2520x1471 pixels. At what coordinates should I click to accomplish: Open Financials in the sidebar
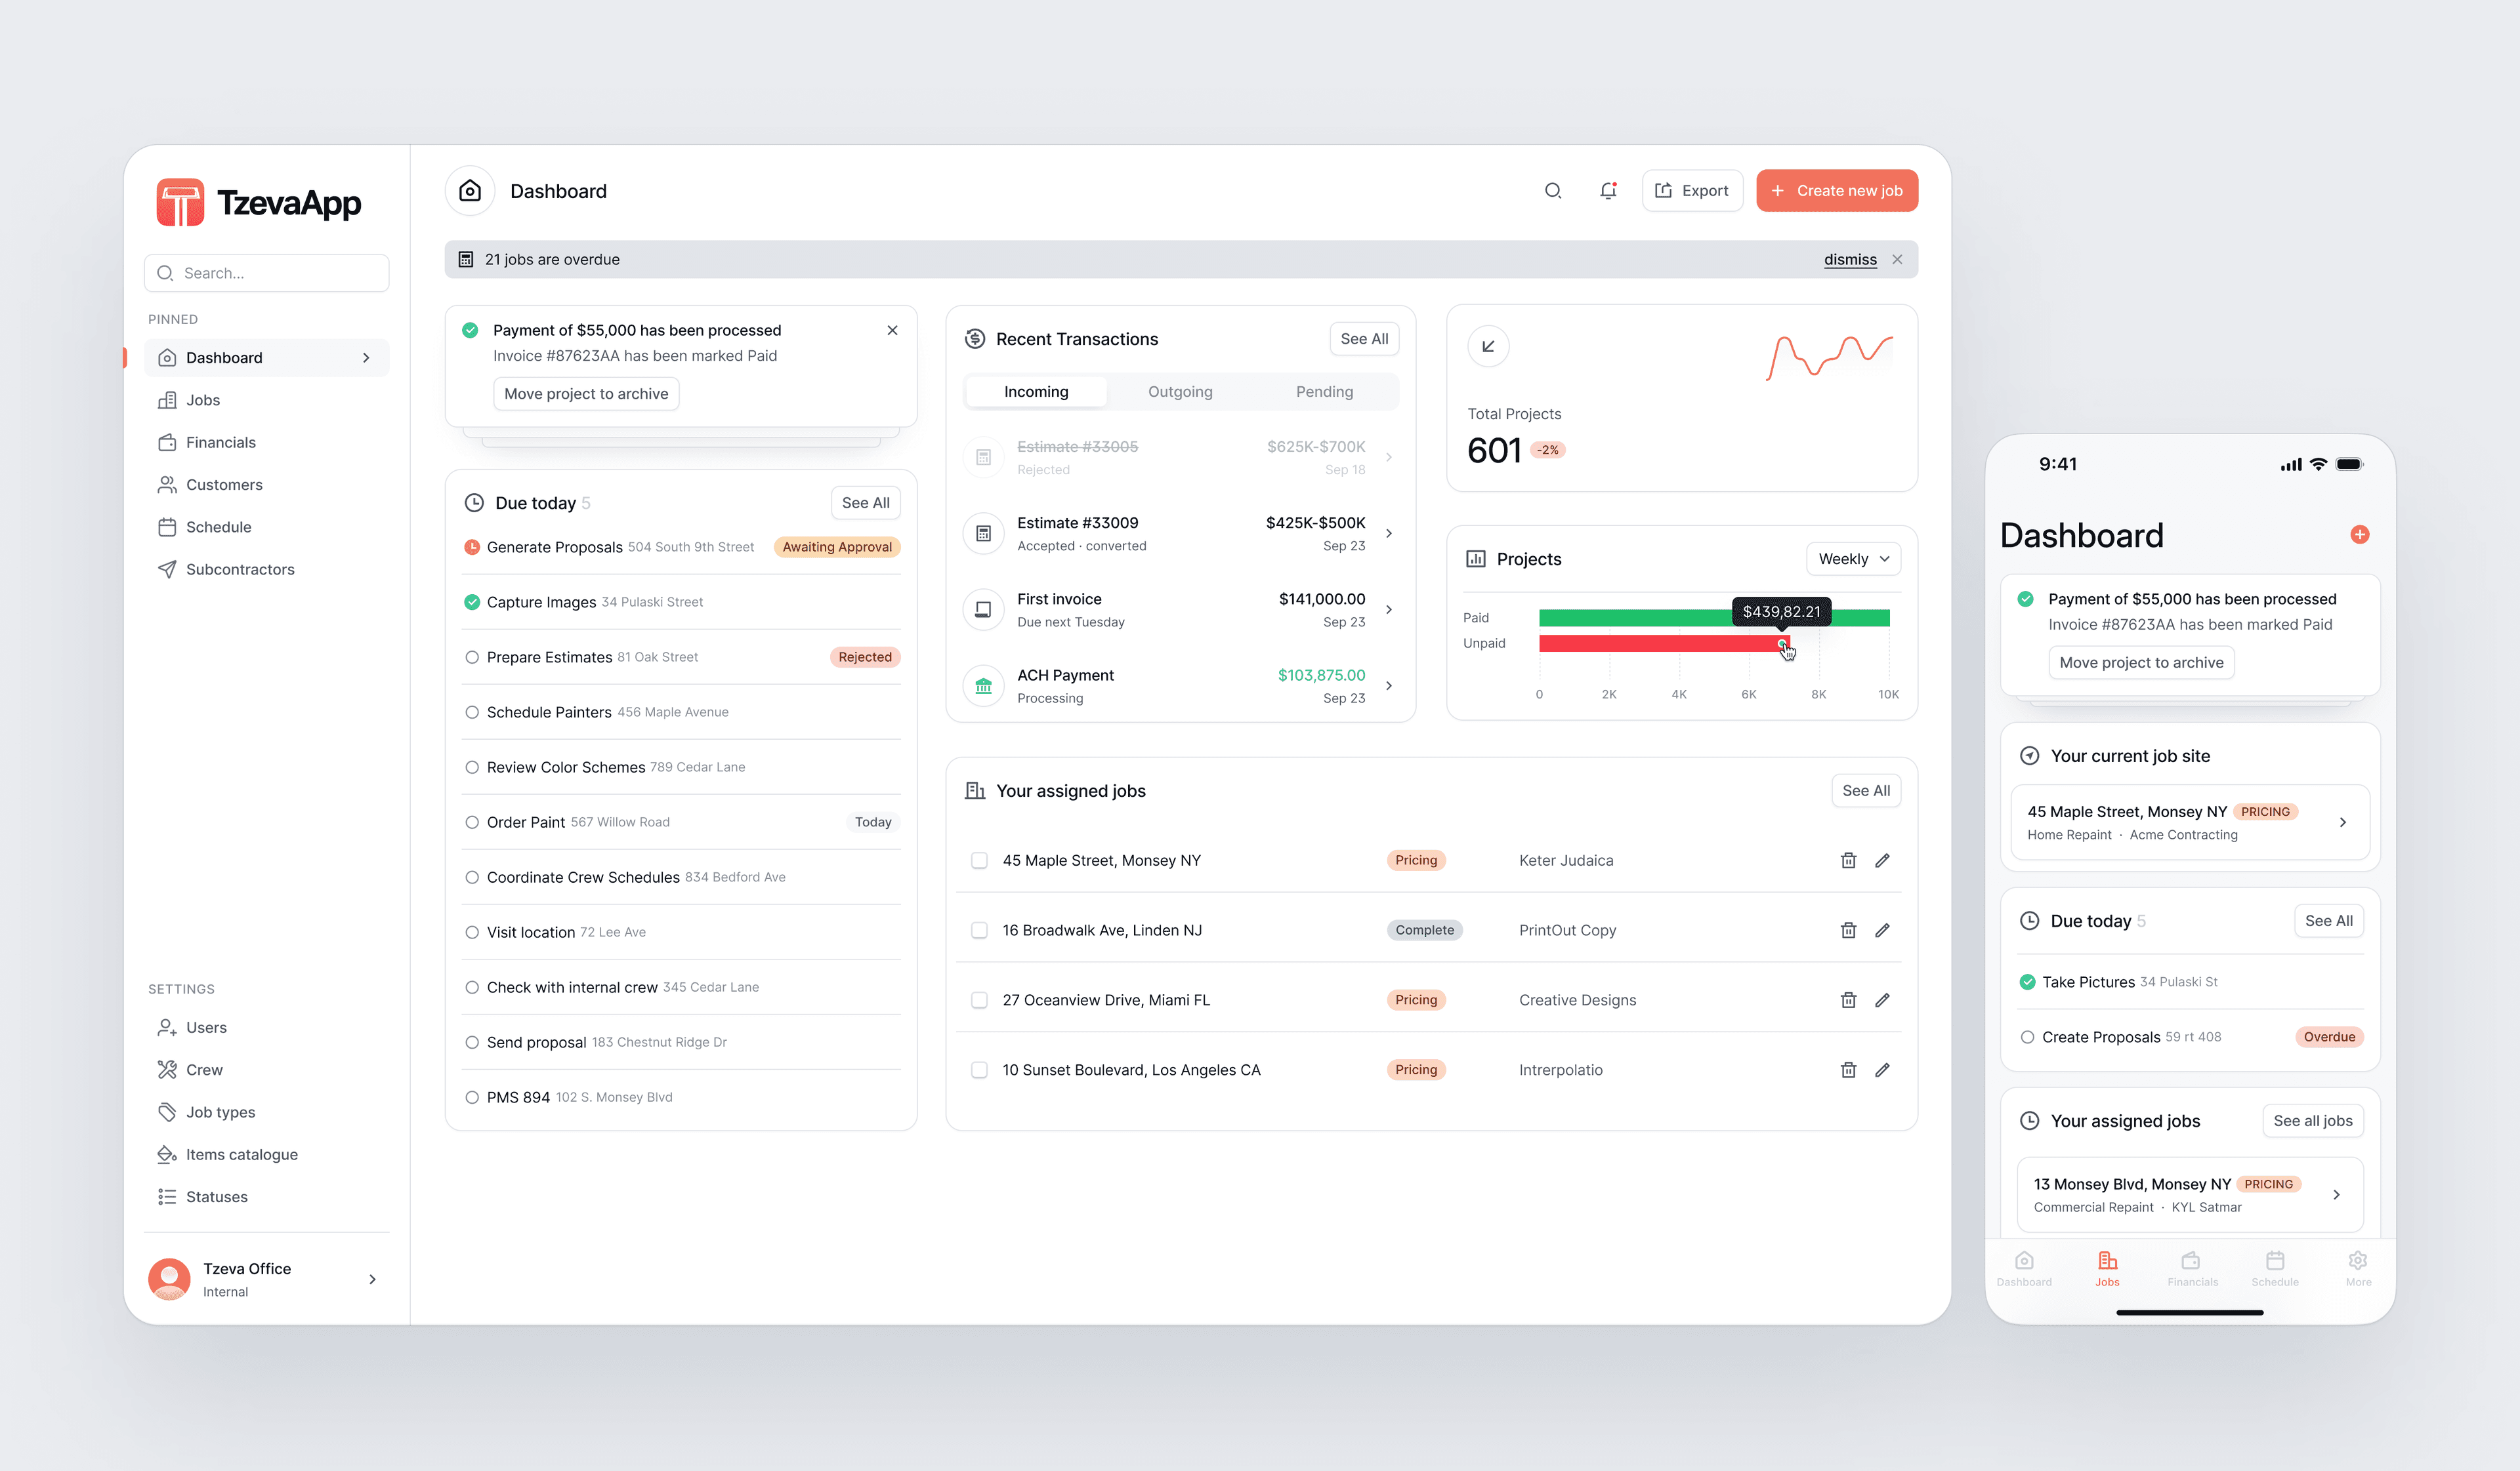point(266,443)
